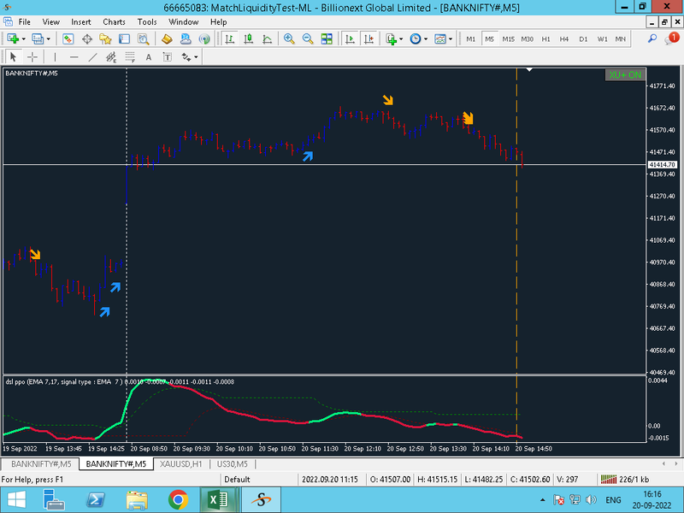This screenshot has width=684, height=513.
Task: Click the chart shift triangle marker
Action: coord(530,70)
